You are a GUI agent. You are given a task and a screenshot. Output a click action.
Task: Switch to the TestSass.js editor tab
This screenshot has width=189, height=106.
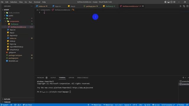[110, 6]
